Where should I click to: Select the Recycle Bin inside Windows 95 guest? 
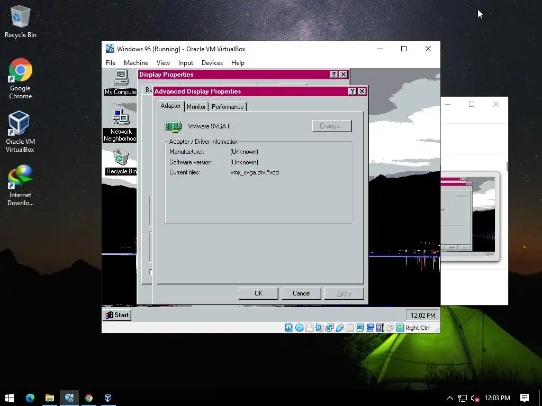121,162
